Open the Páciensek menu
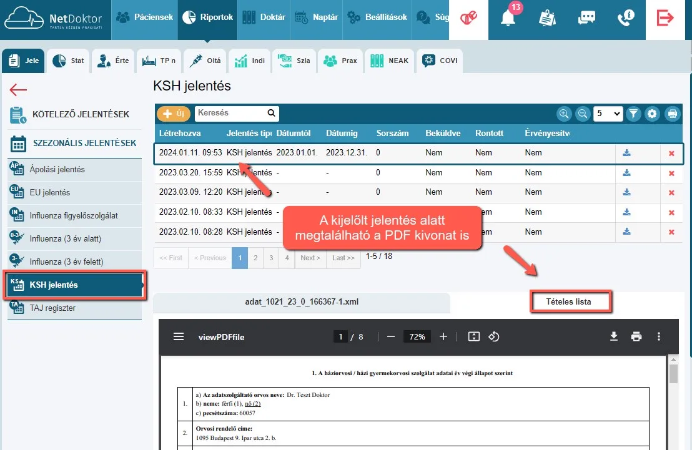The width and height of the screenshot is (692, 450). coord(144,17)
